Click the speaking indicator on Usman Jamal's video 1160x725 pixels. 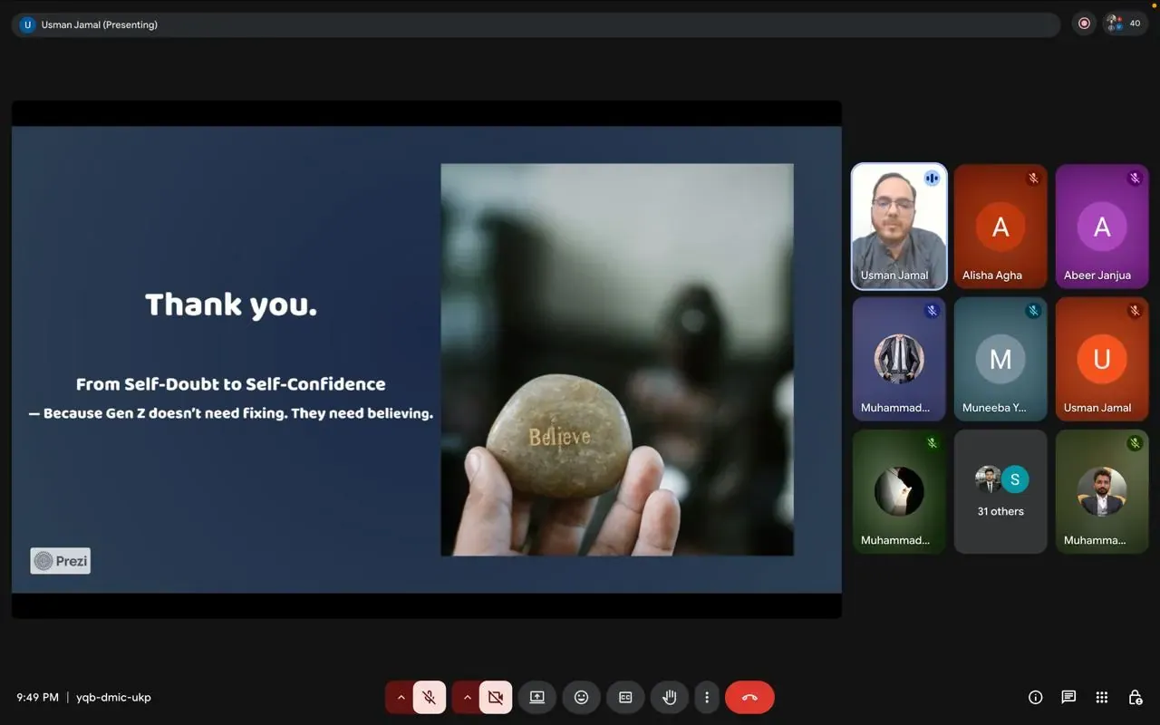tap(932, 179)
